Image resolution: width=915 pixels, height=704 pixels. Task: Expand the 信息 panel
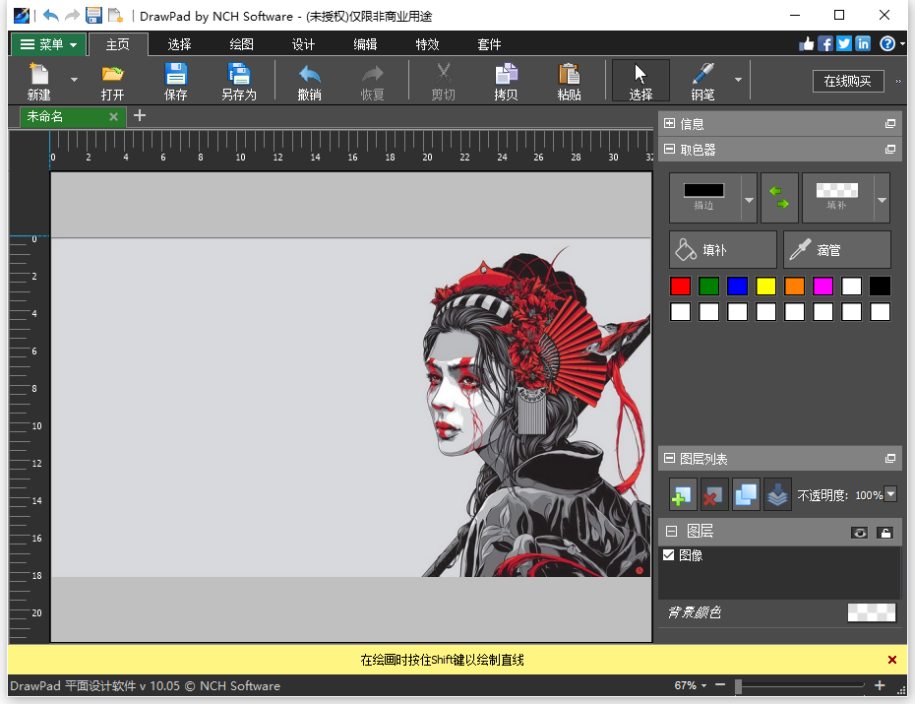(x=669, y=124)
